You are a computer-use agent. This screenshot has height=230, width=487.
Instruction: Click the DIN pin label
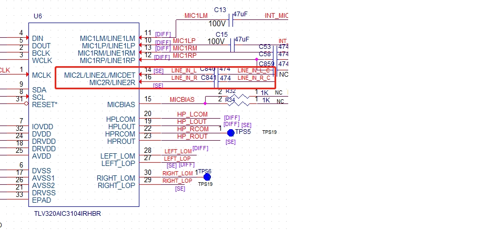click(37, 38)
